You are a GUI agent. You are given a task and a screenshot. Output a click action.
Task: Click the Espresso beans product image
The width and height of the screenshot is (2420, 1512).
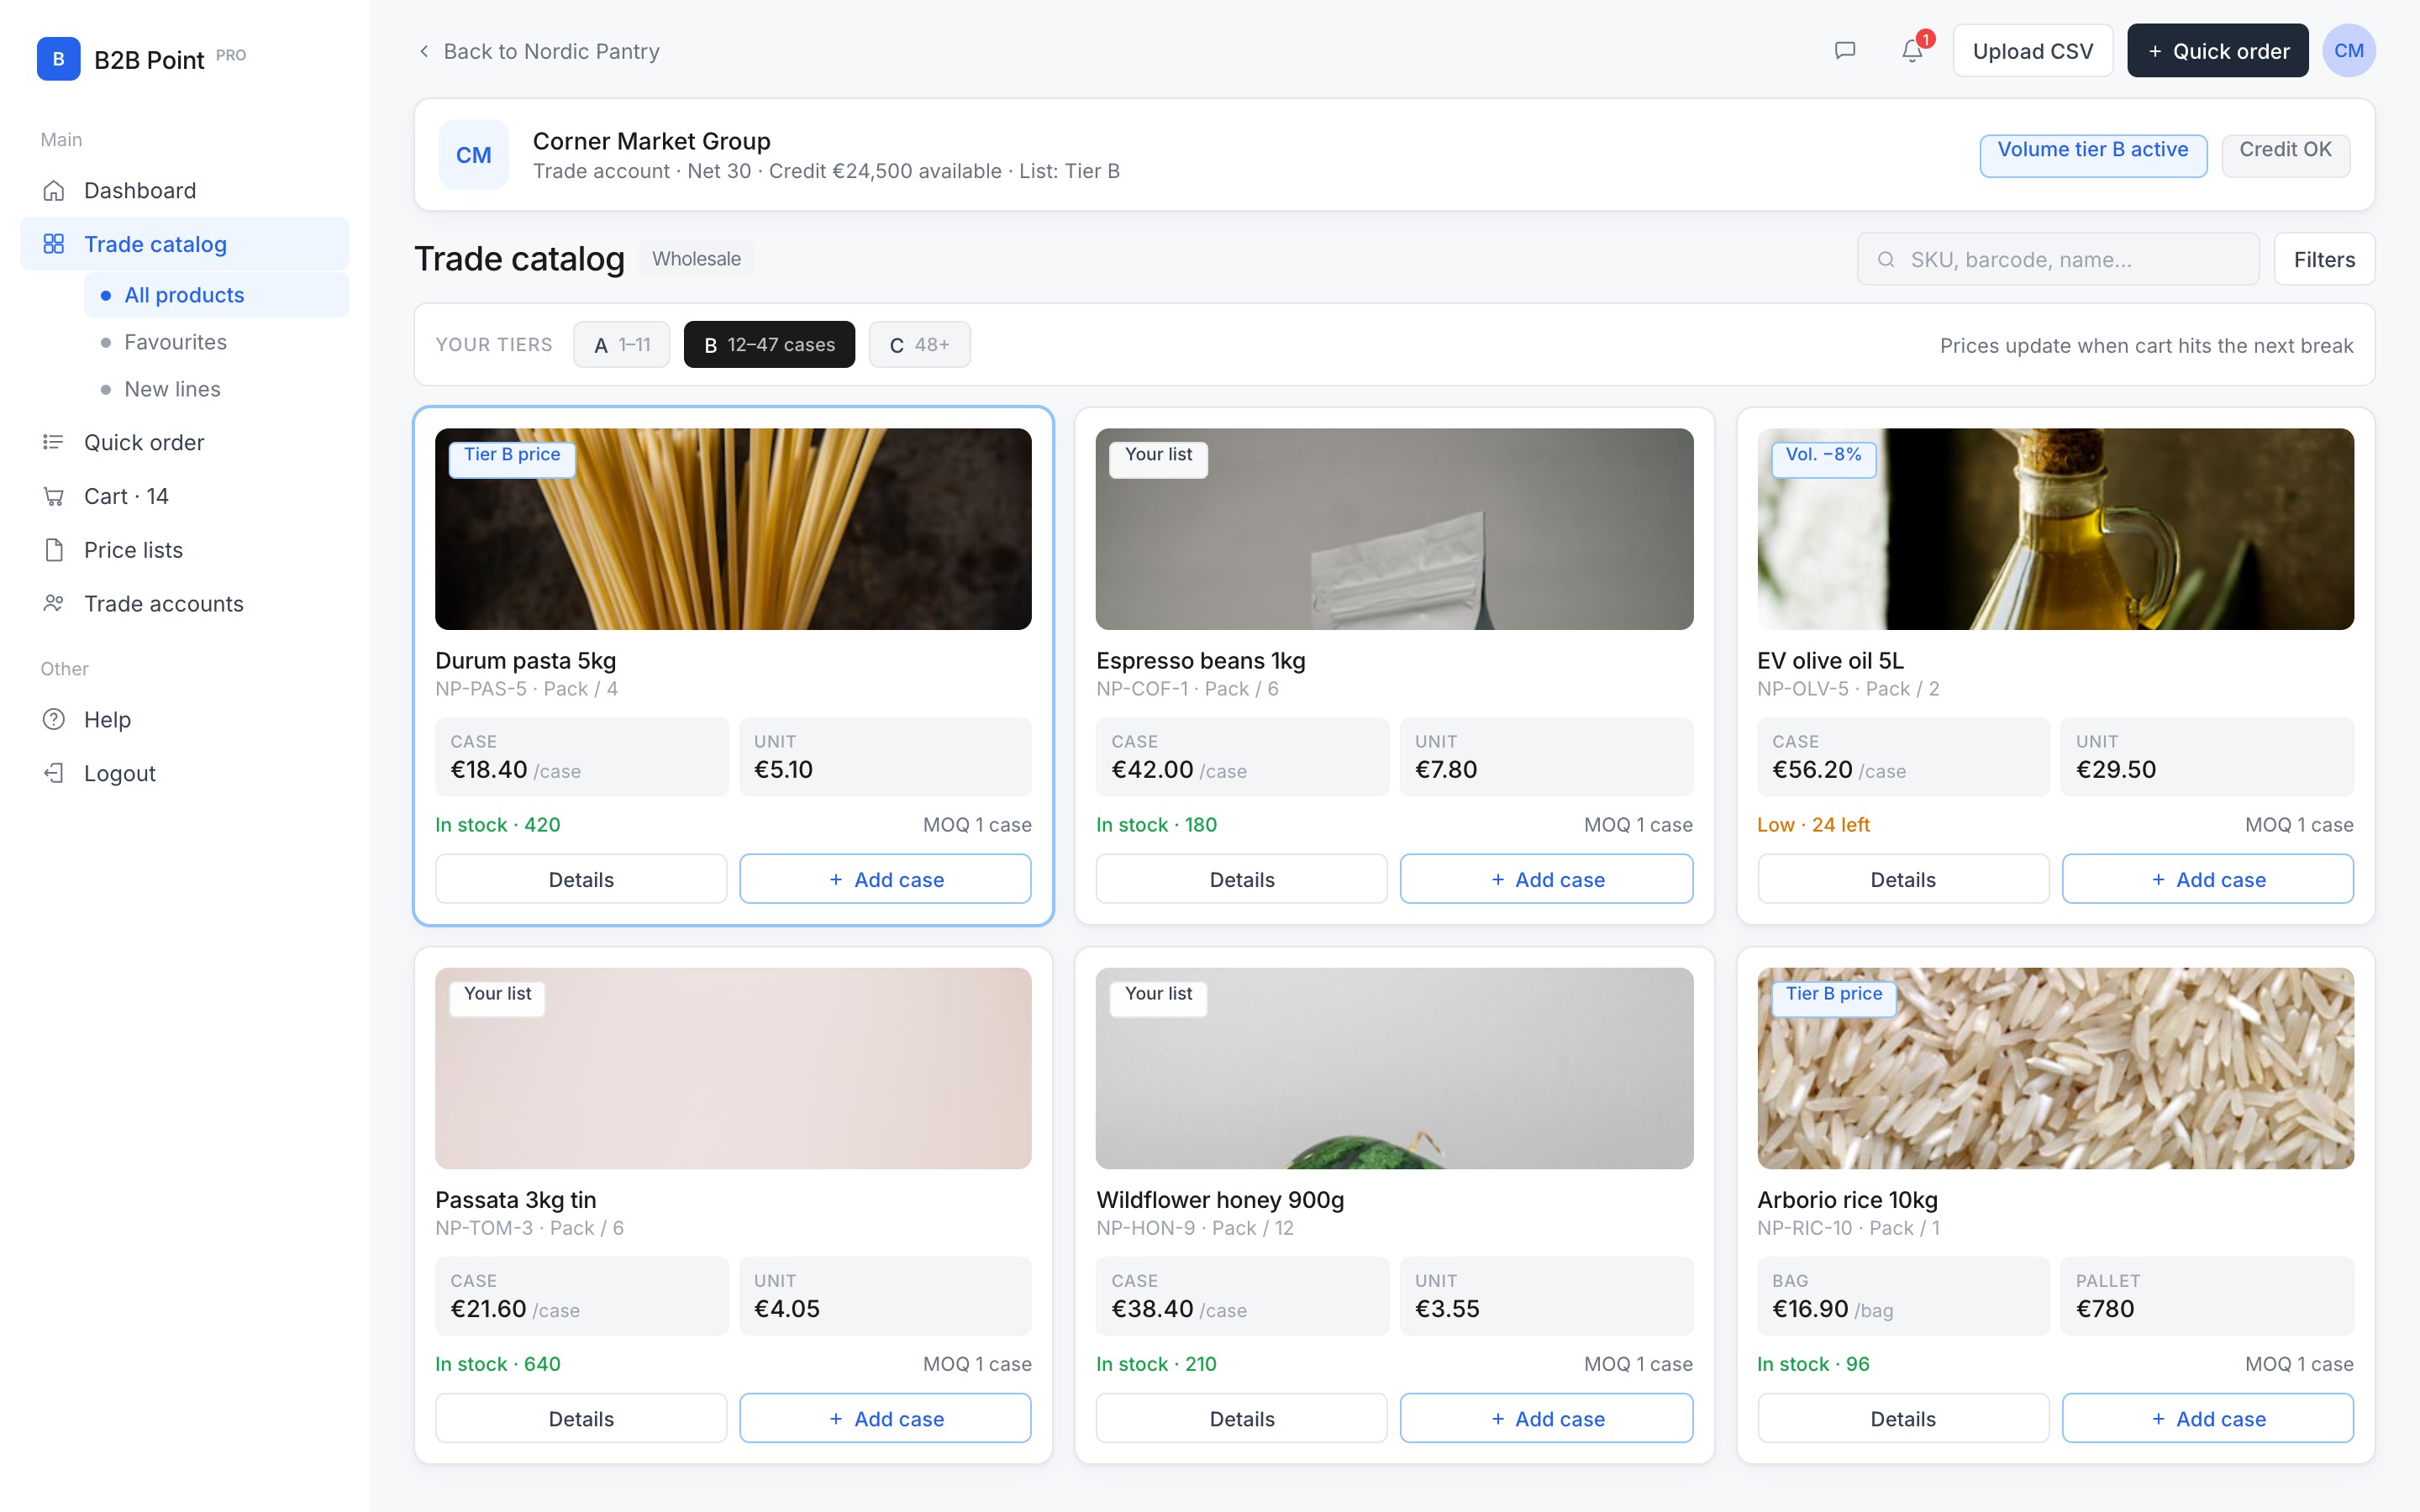pyautogui.click(x=1394, y=529)
